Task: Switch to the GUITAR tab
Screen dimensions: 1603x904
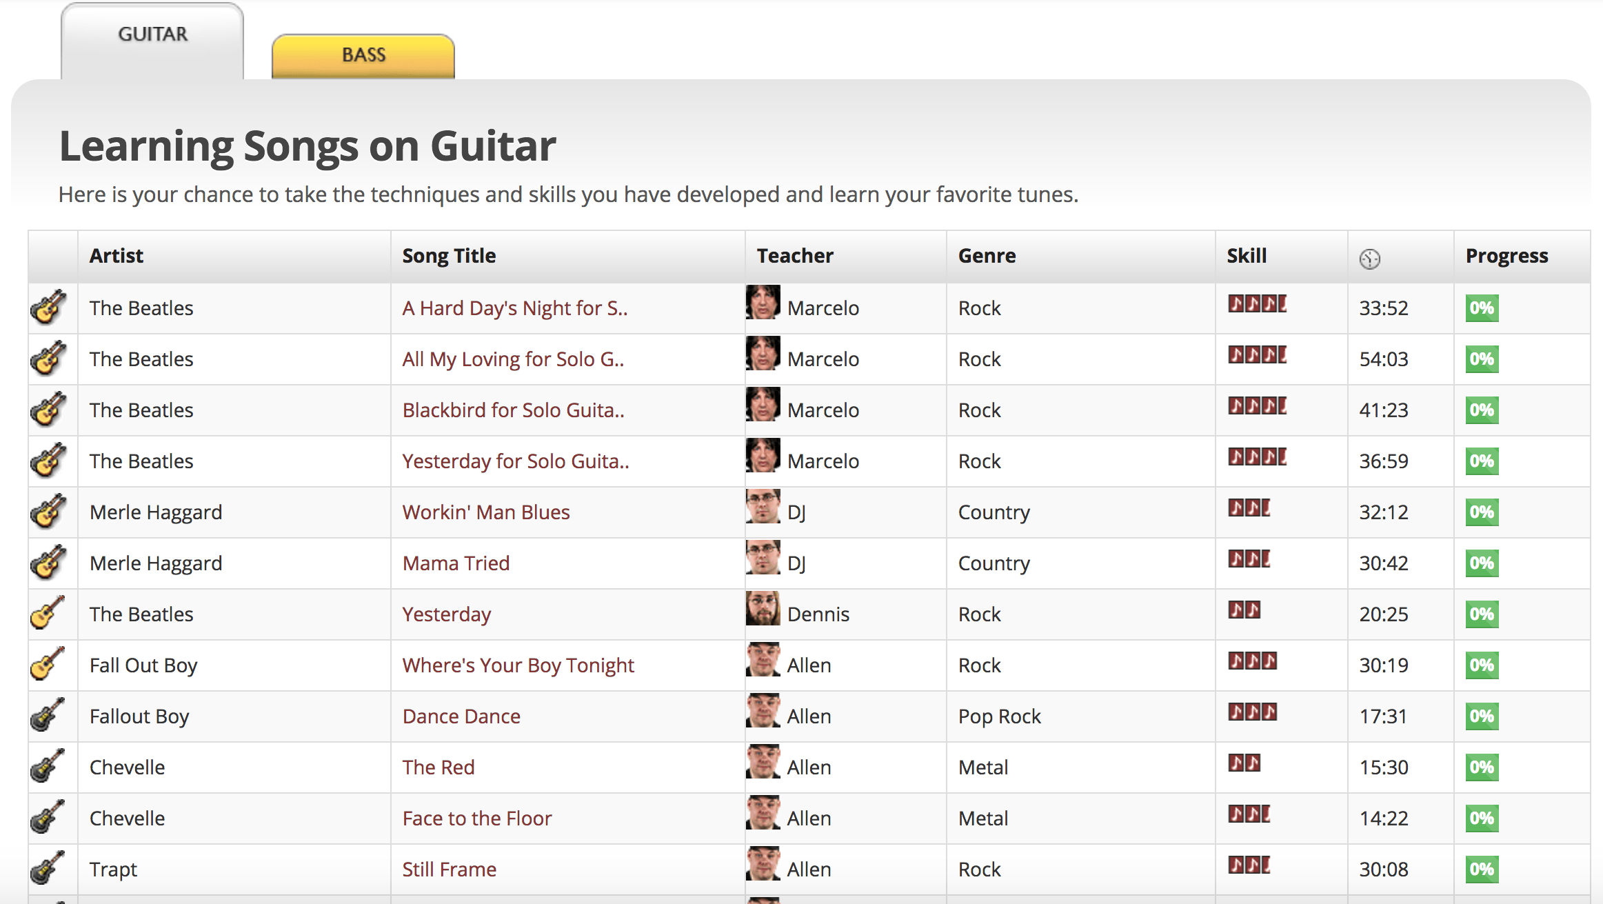Action: (152, 41)
